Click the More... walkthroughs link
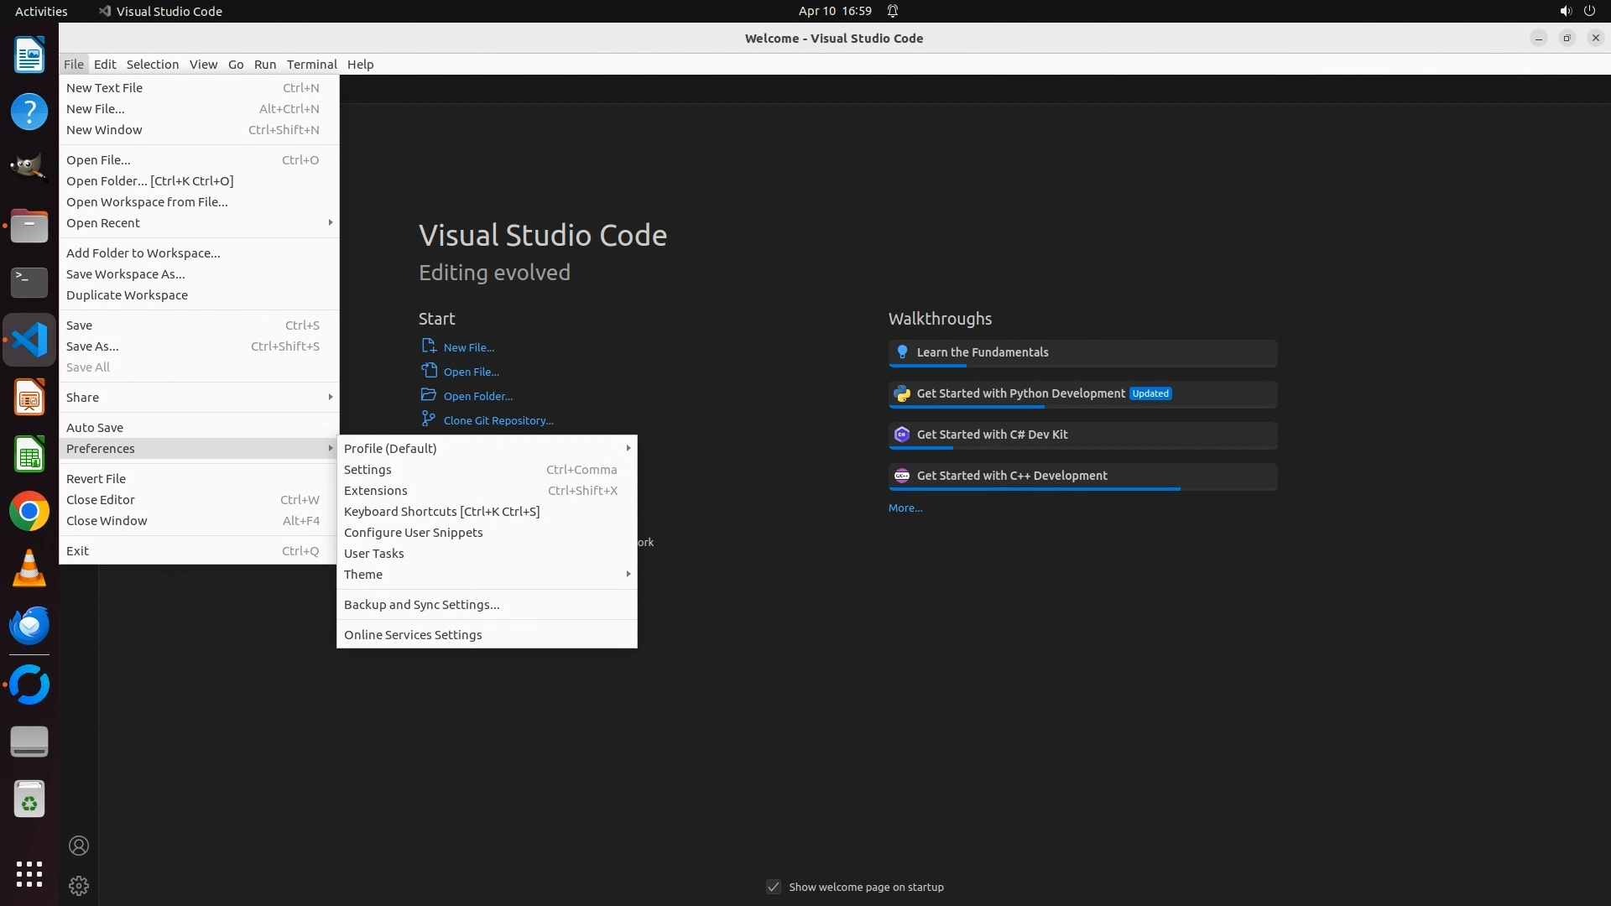 (x=905, y=508)
